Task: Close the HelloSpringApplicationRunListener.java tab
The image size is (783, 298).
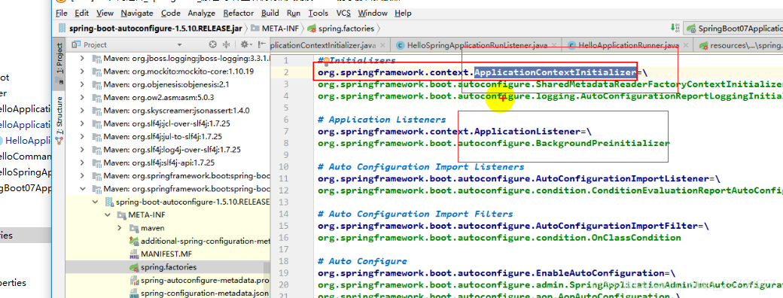Action: (555, 45)
